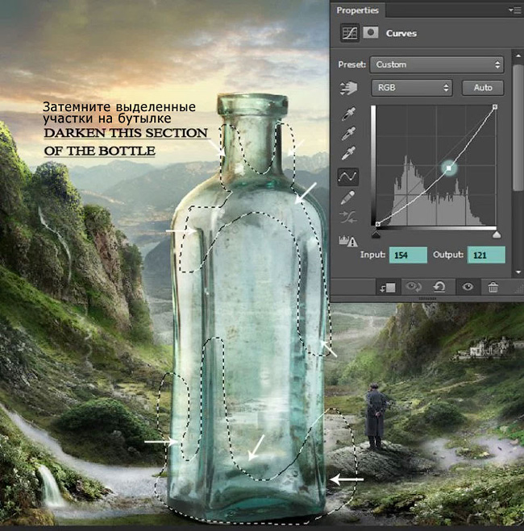
Task: Click the black point slider triangle
Action: click(x=376, y=234)
